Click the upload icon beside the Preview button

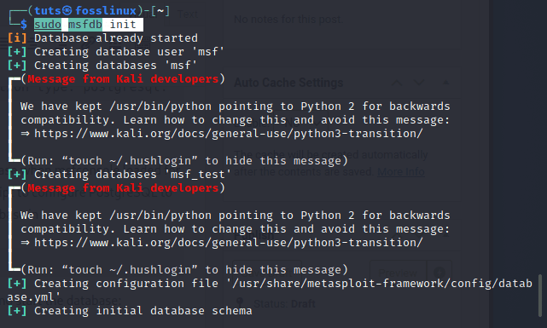tap(439, 273)
